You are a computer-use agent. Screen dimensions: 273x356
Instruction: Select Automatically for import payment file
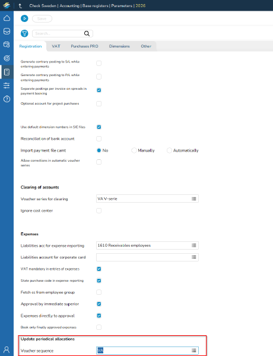[x=169, y=150]
